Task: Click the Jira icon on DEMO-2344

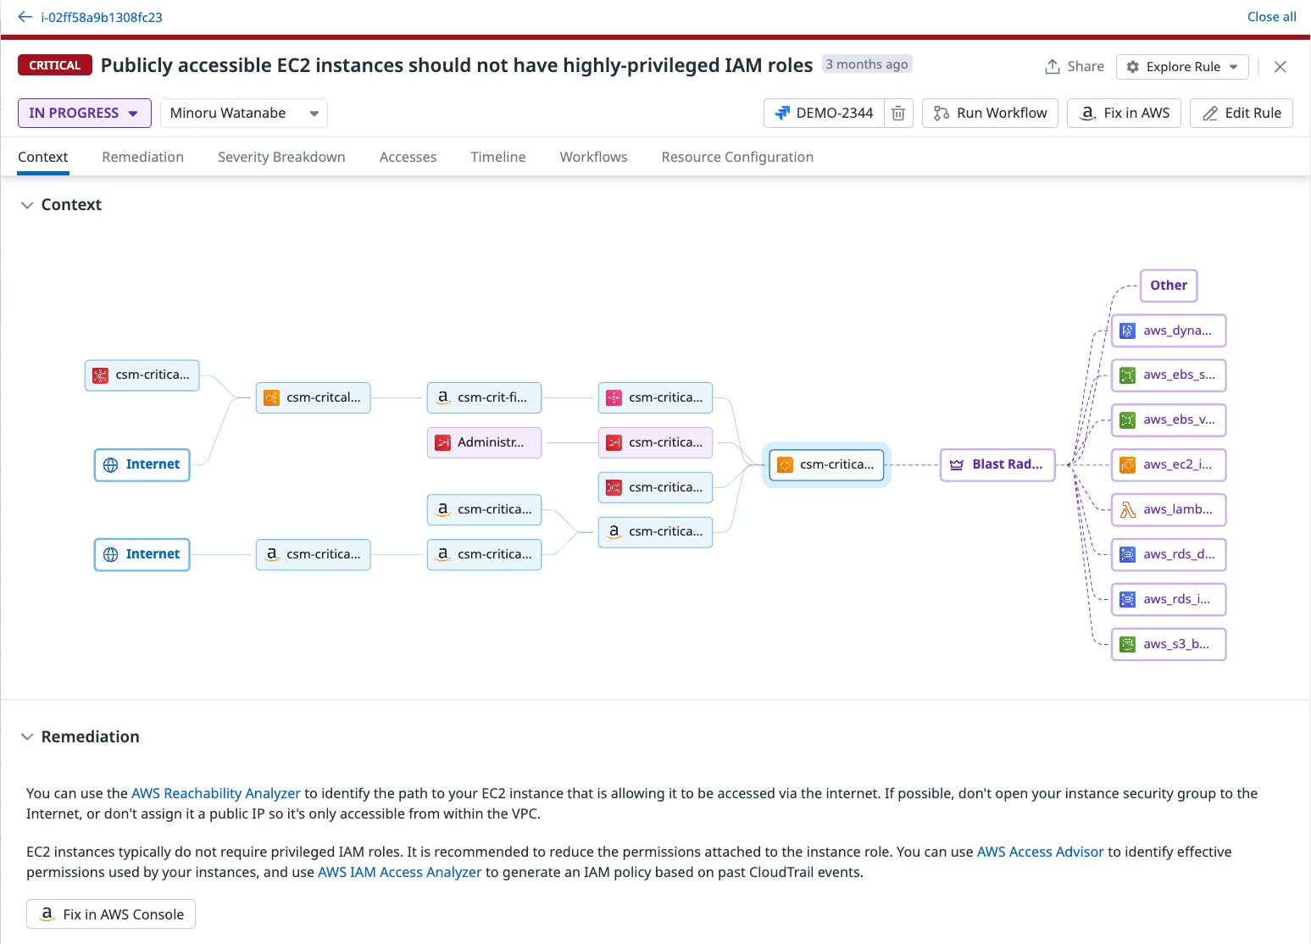Action: pyautogui.click(x=783, y=112)
